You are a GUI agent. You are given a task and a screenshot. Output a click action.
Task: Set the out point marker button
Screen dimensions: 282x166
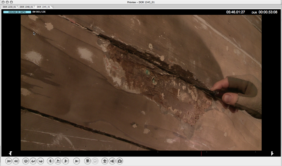click(65, 161)
